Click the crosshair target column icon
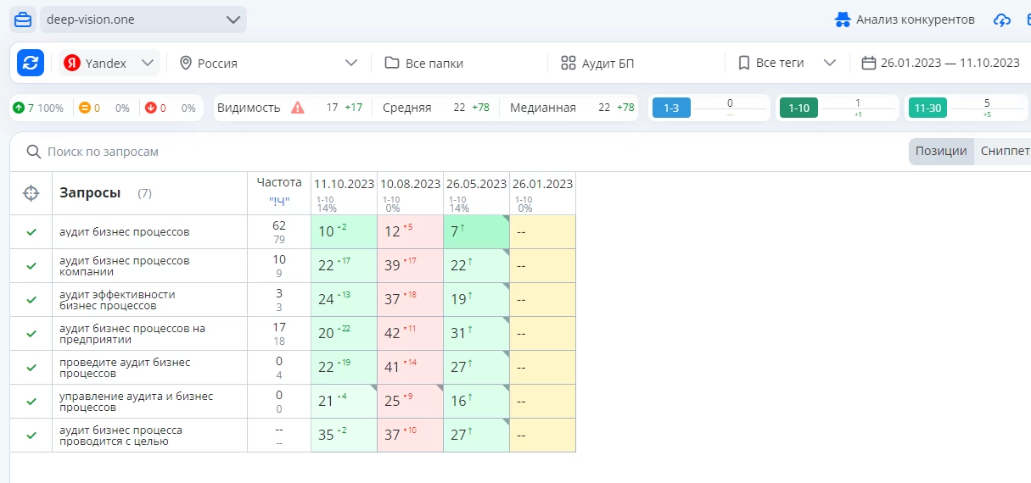The image size is (1031, 483). click(31, 193)
